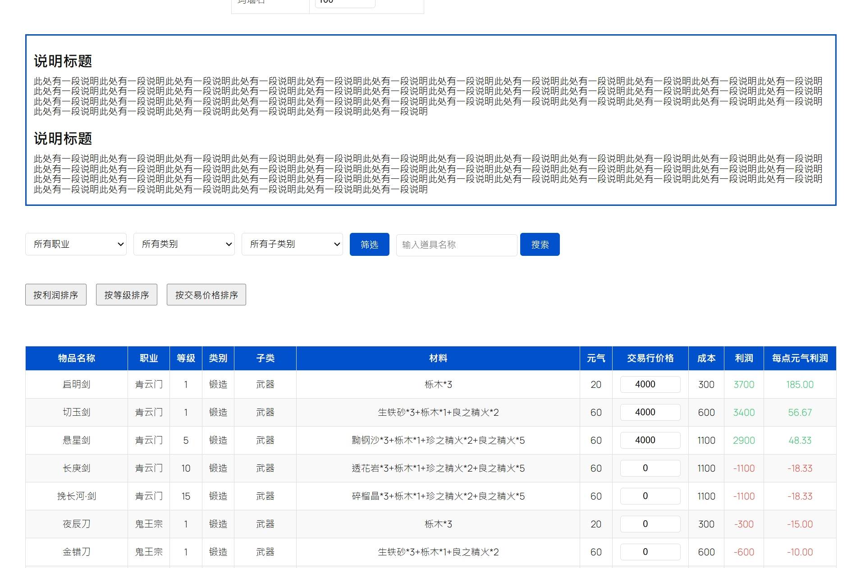Click the 筛选 filter button
Viewport: 856px width, 568px height.
(369, 244)
